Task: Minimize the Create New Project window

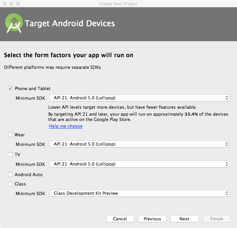Action: (11, 4)
